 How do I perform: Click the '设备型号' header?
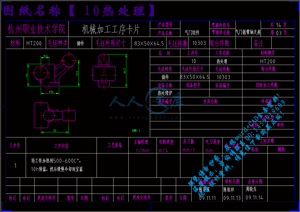pyautogui.click(x=193, y=85)
